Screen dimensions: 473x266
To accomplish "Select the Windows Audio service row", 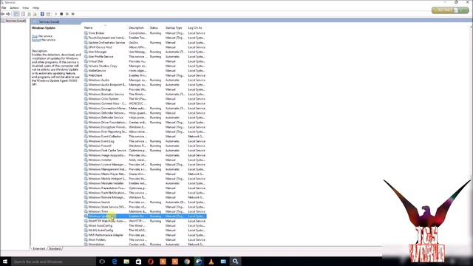I will (145, 81).
